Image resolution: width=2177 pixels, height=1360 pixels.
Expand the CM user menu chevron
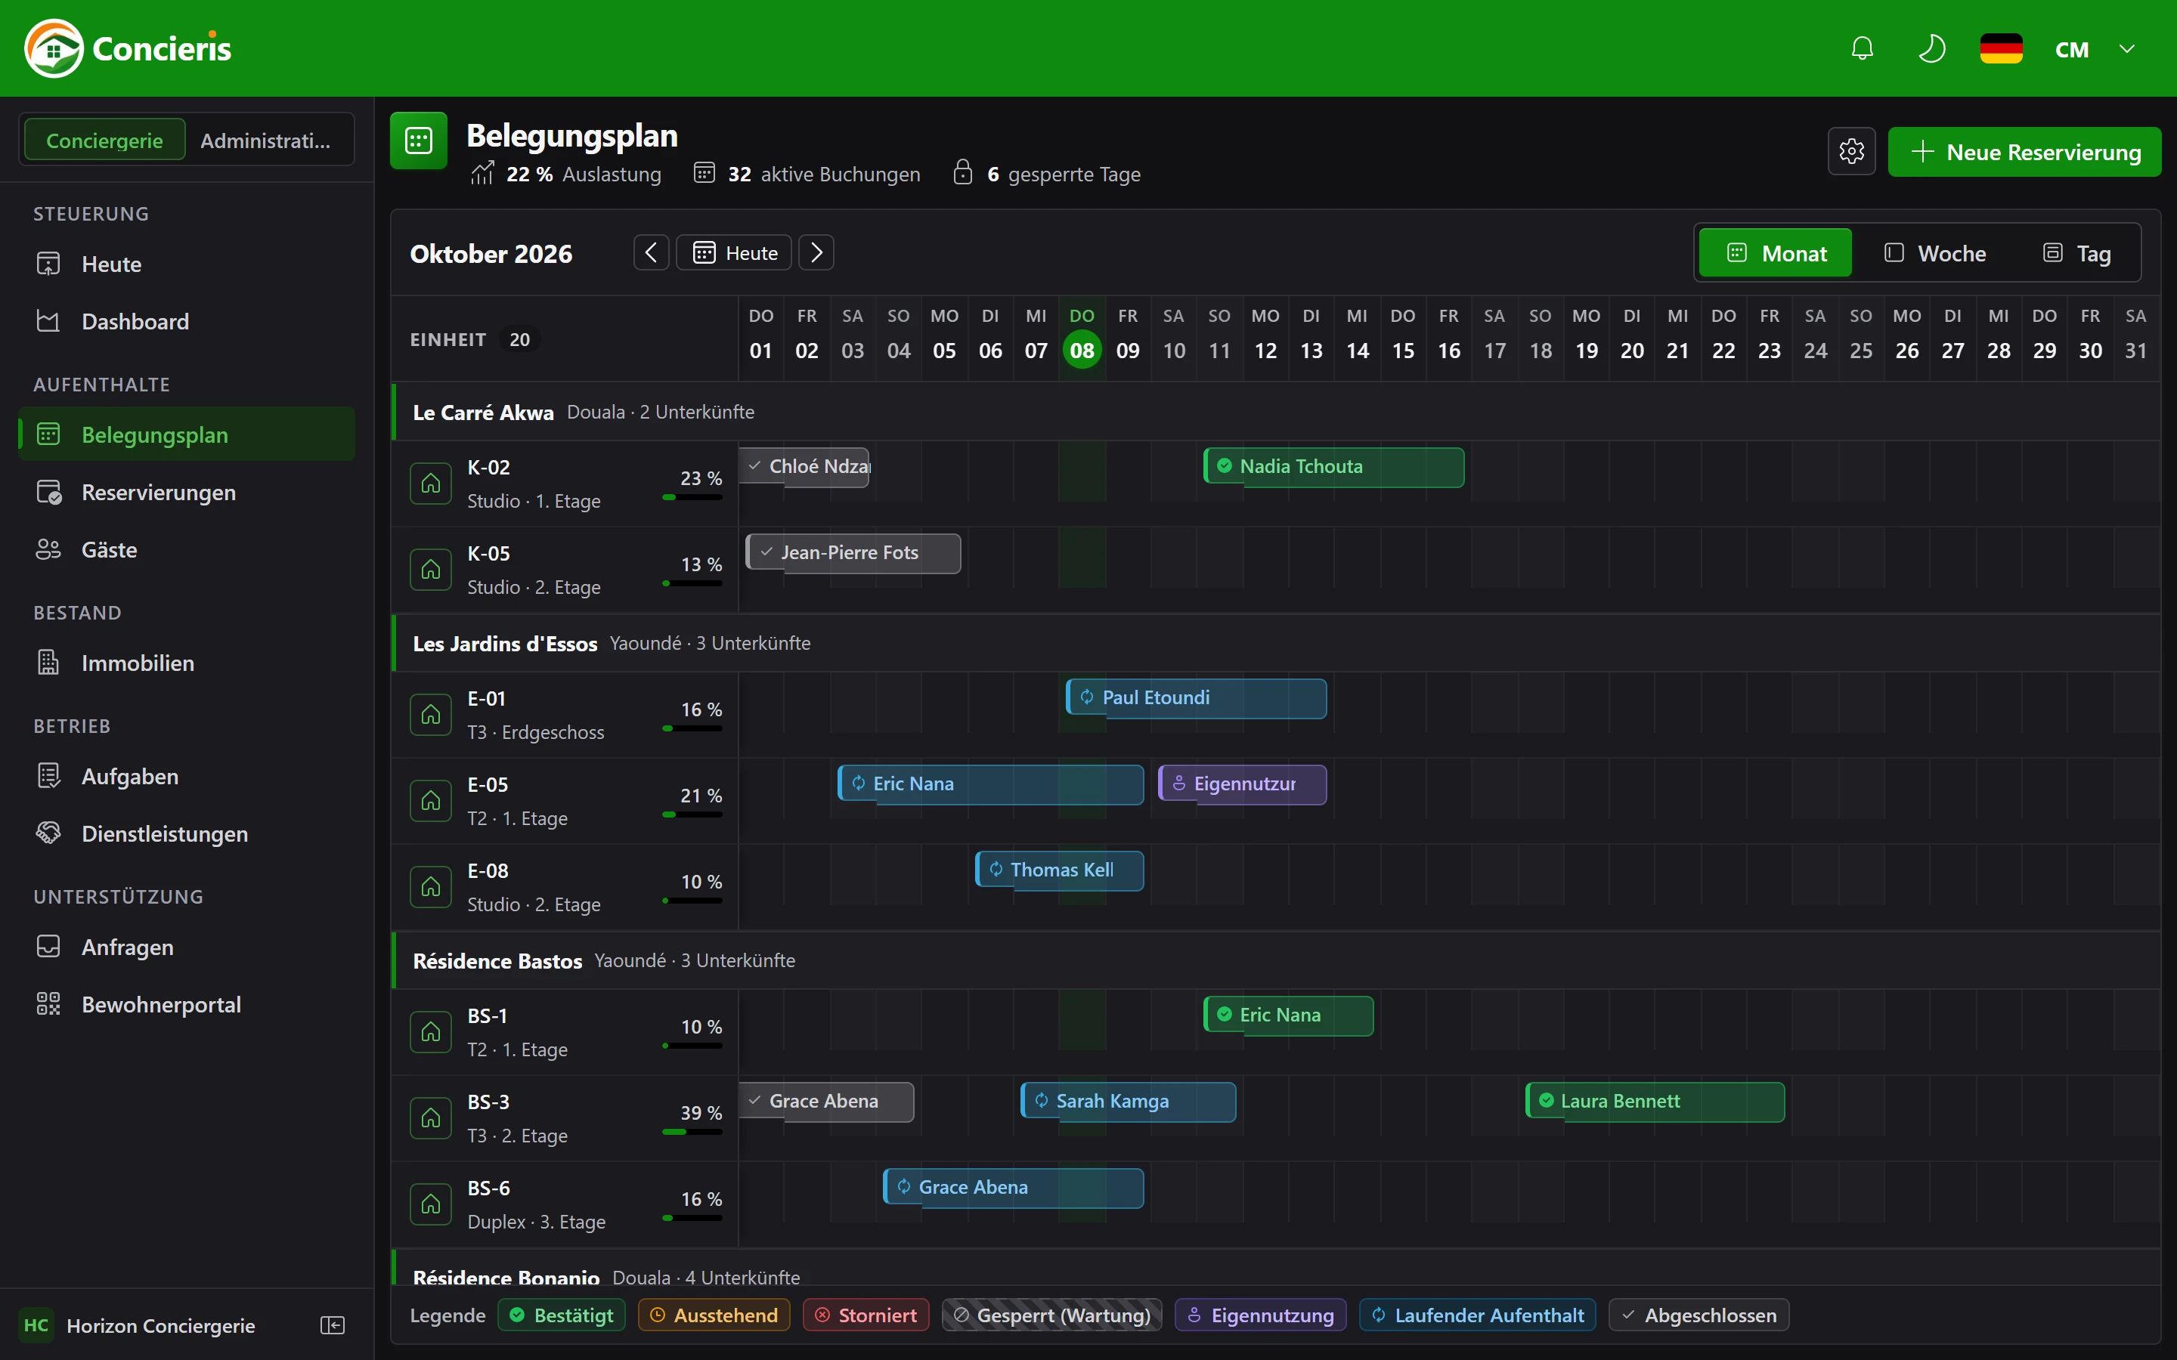tap(2126, 48)
